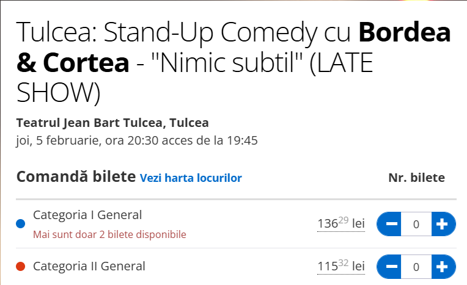Click the 'Mai sunt doar 2 bilete disponibile' notice

(x=109, y=234)
